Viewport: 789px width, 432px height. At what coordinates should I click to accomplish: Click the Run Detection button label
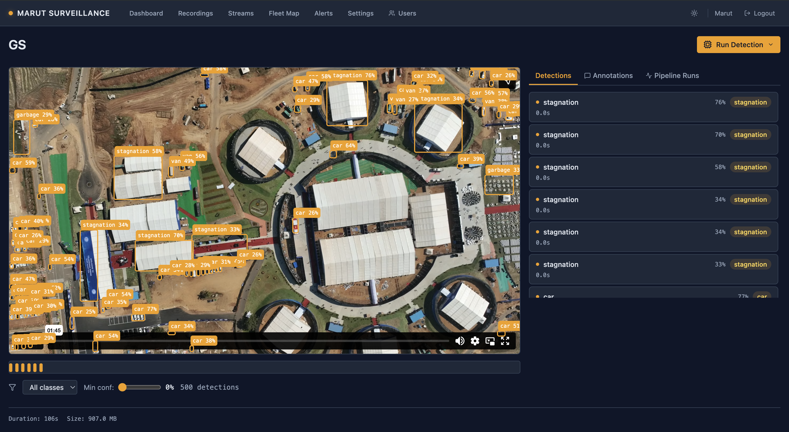pyautogui.click(x=739, y=45)
